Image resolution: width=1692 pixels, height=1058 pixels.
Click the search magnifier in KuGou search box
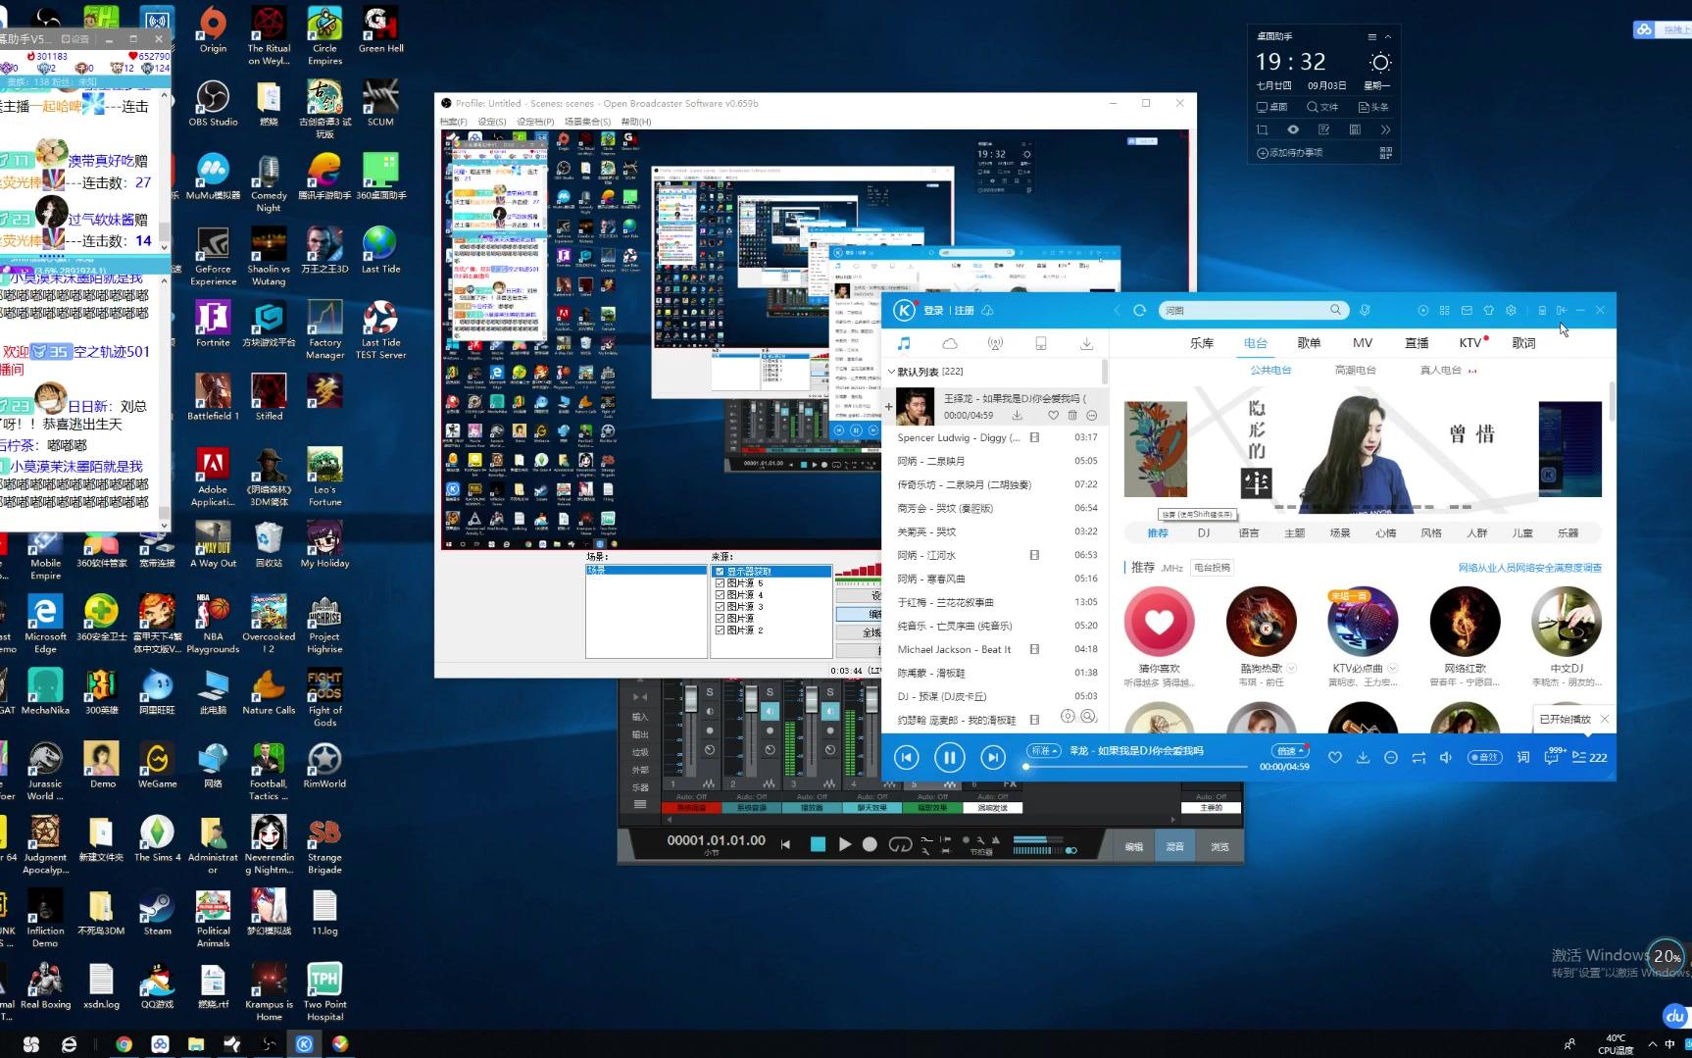[1335, 310]
